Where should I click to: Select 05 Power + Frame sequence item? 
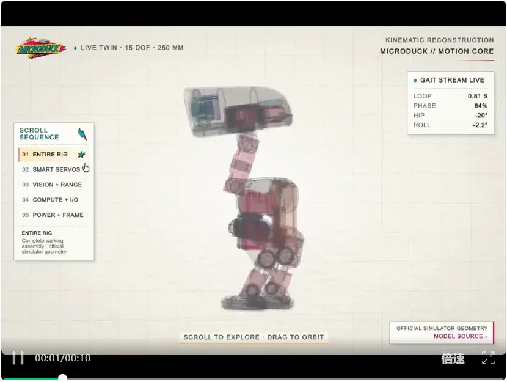[53, 215]
